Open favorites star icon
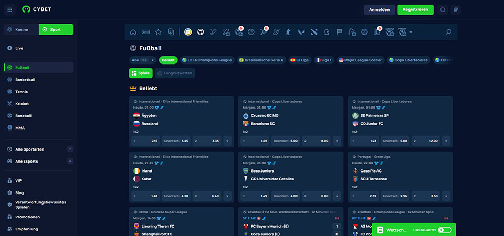The width and height of the screenshot is (504, 236). click(158, 32)
